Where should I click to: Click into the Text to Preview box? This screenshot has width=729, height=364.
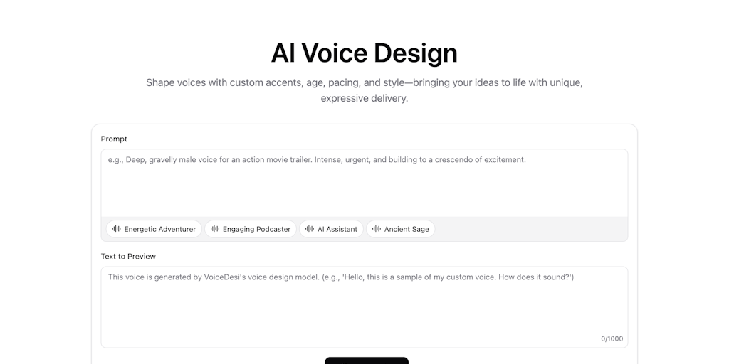tap(364, 307)
